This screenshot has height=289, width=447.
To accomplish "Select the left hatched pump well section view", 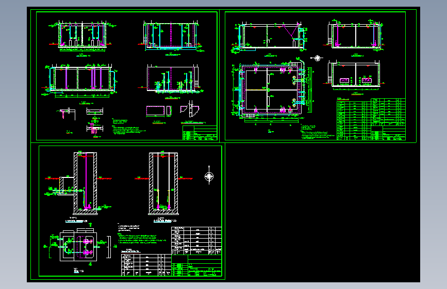I will [x=78, y=184].
